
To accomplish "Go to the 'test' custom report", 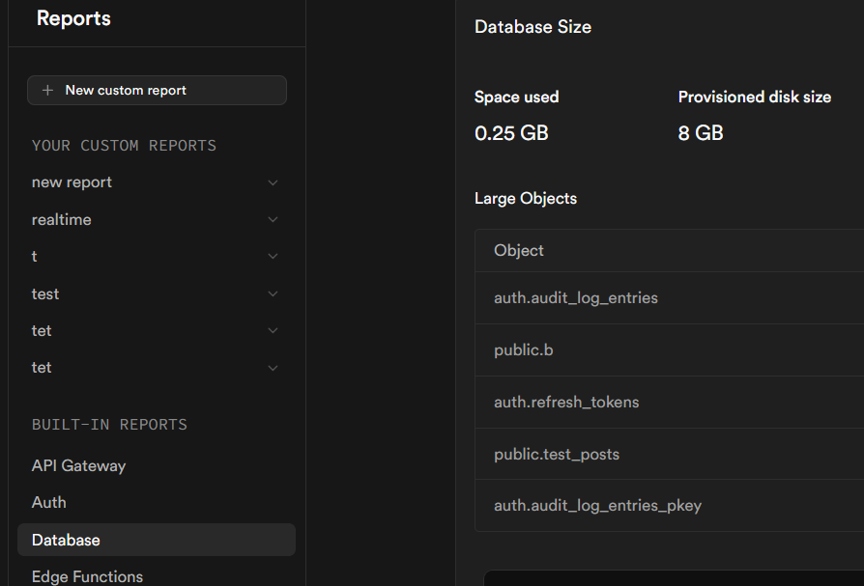I will (x=45, y=293).
